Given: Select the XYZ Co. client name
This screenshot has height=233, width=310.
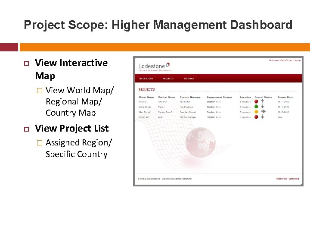Looking at the screenshot, I should pyautogui.click(x=143, y=102).
